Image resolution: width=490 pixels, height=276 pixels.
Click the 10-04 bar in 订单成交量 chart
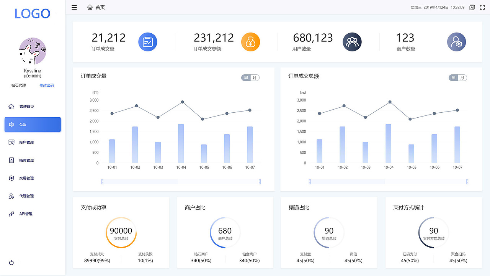pos(181,143)
